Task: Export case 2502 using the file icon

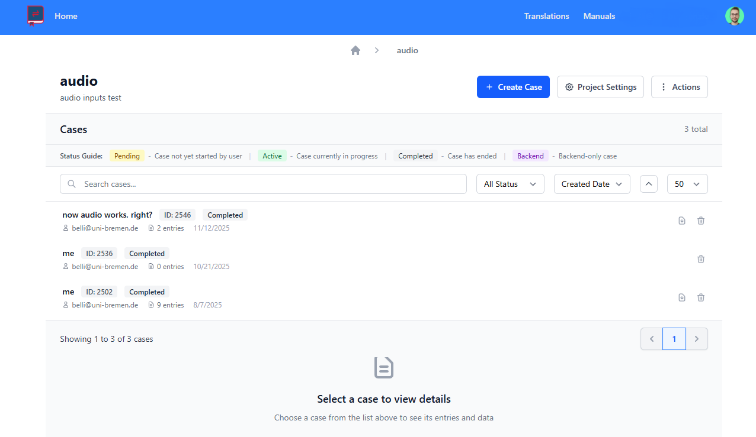Action: 682,297
